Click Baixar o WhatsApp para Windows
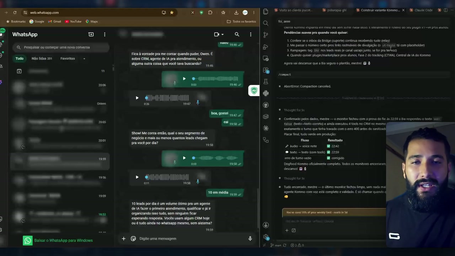 (58, 240)
